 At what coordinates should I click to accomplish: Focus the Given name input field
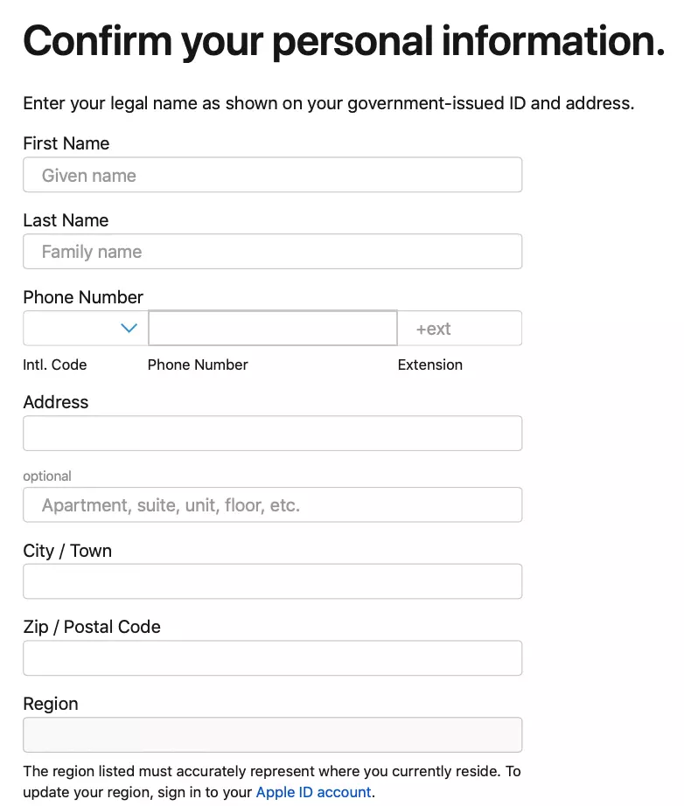pyautogui.click(x=273, y=175)
